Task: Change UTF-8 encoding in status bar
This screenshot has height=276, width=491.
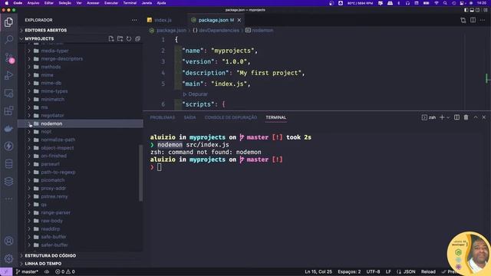Action: (x=373, y=271)
